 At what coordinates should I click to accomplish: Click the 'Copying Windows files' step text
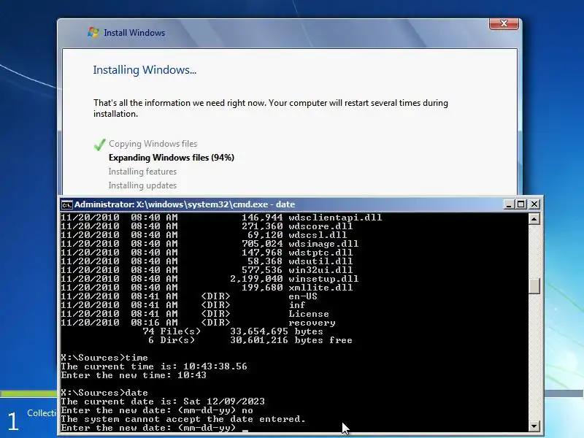[x=153, y=144]
